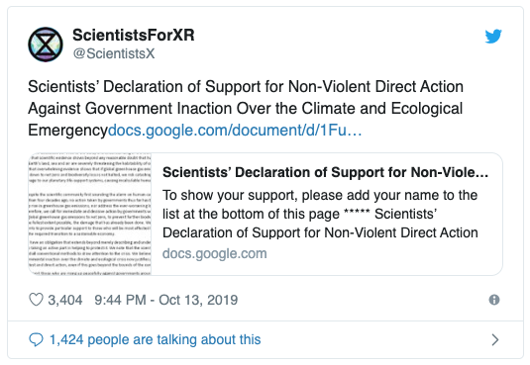
Task: Open the @ScientistsX handle link
Action: click(114, 53)
